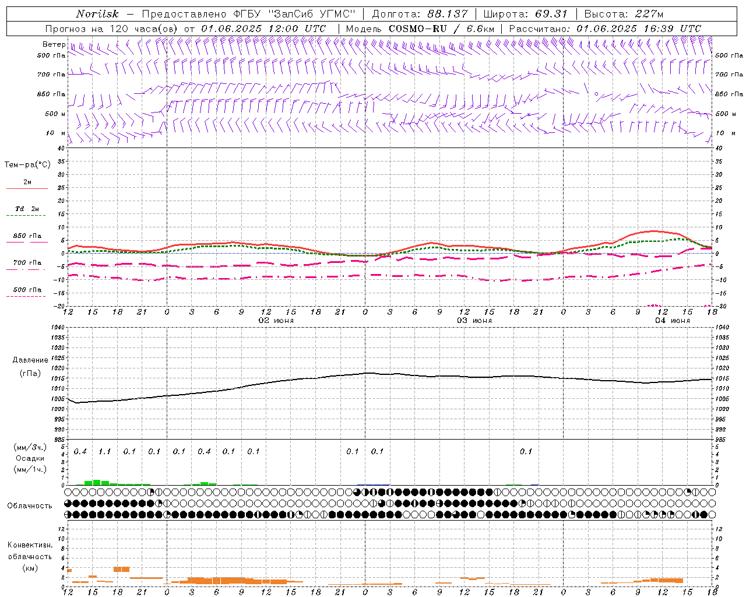Select the 'Td 2м' dew point legend entry
746x597 pixels.
coord(27,209)
